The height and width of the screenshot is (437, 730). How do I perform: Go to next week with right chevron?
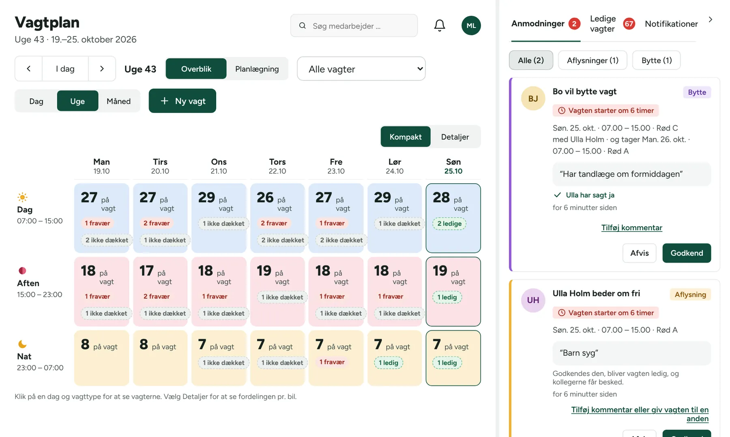[102, 69]
